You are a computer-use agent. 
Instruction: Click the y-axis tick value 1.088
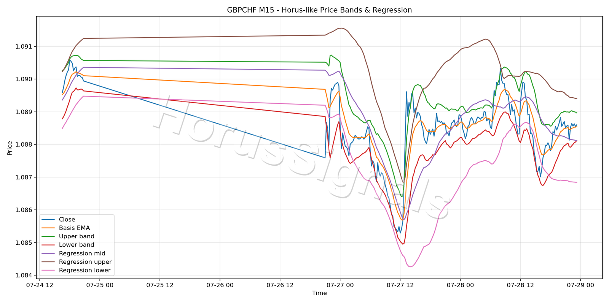(24, 145)
